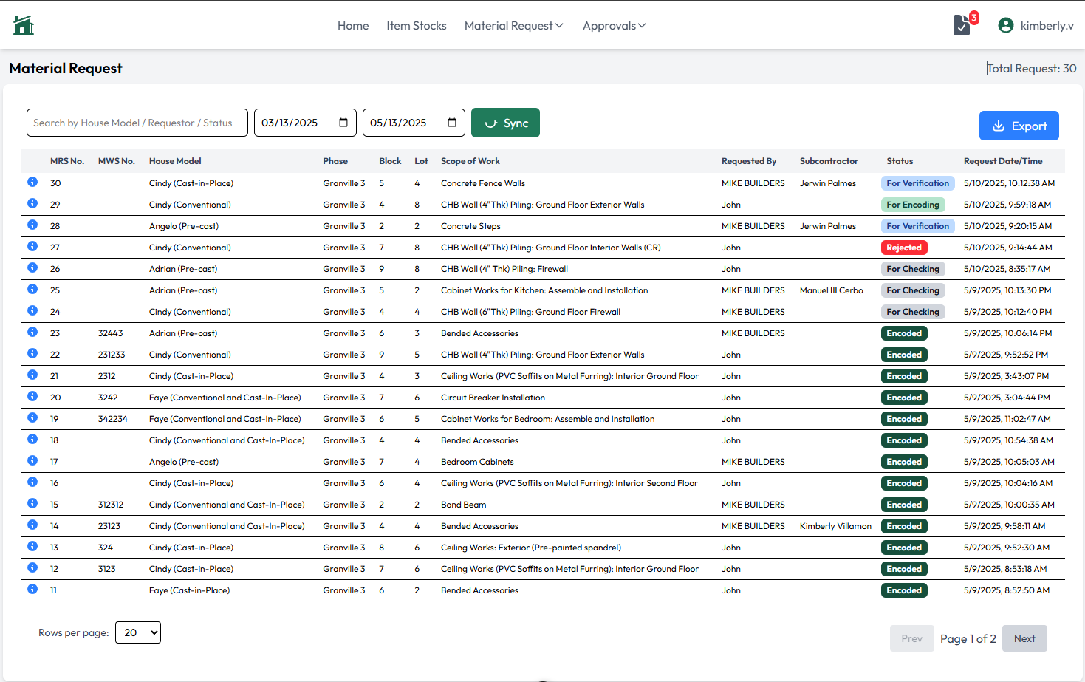
Task: Click info icon for request 11
Action: click(x=32, y=589)
